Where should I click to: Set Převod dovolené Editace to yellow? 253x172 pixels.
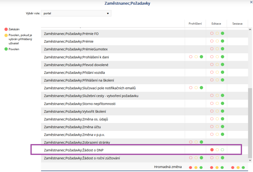pyautogui.click(x=217, y=64)
